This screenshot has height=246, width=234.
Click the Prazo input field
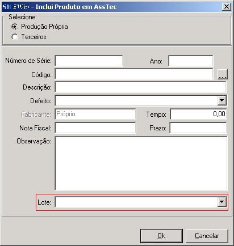pyautogui.click(x=198, y=128)
